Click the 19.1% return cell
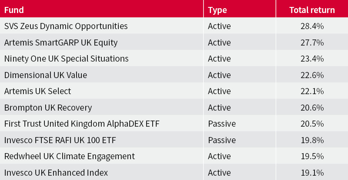Screen dimensions: 348x180 pyautogui.click(x=312, y=173)
